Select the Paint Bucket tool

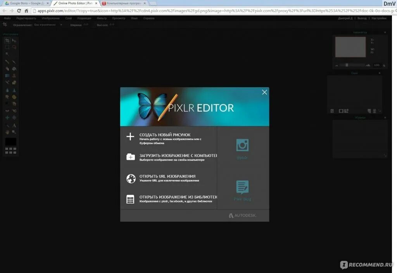[14, 69]
